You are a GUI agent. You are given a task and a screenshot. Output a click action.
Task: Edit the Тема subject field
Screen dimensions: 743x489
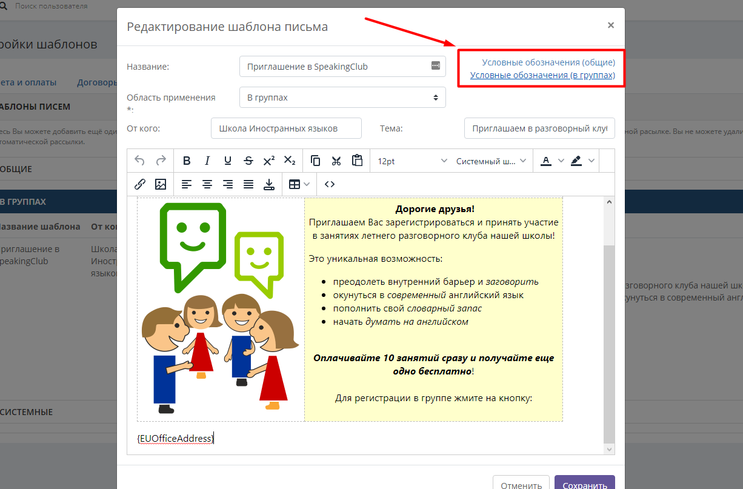[539, 128]
